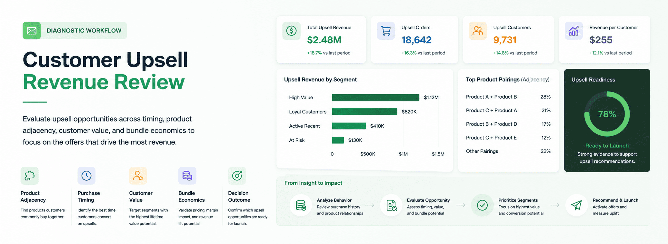The image size is (668, 244).
Task: Click the $130K bar value label
Action: tap(355, 140)
